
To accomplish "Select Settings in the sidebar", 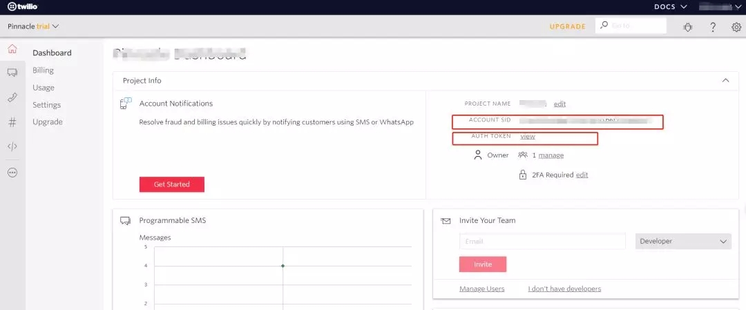I will click(47, 105).
